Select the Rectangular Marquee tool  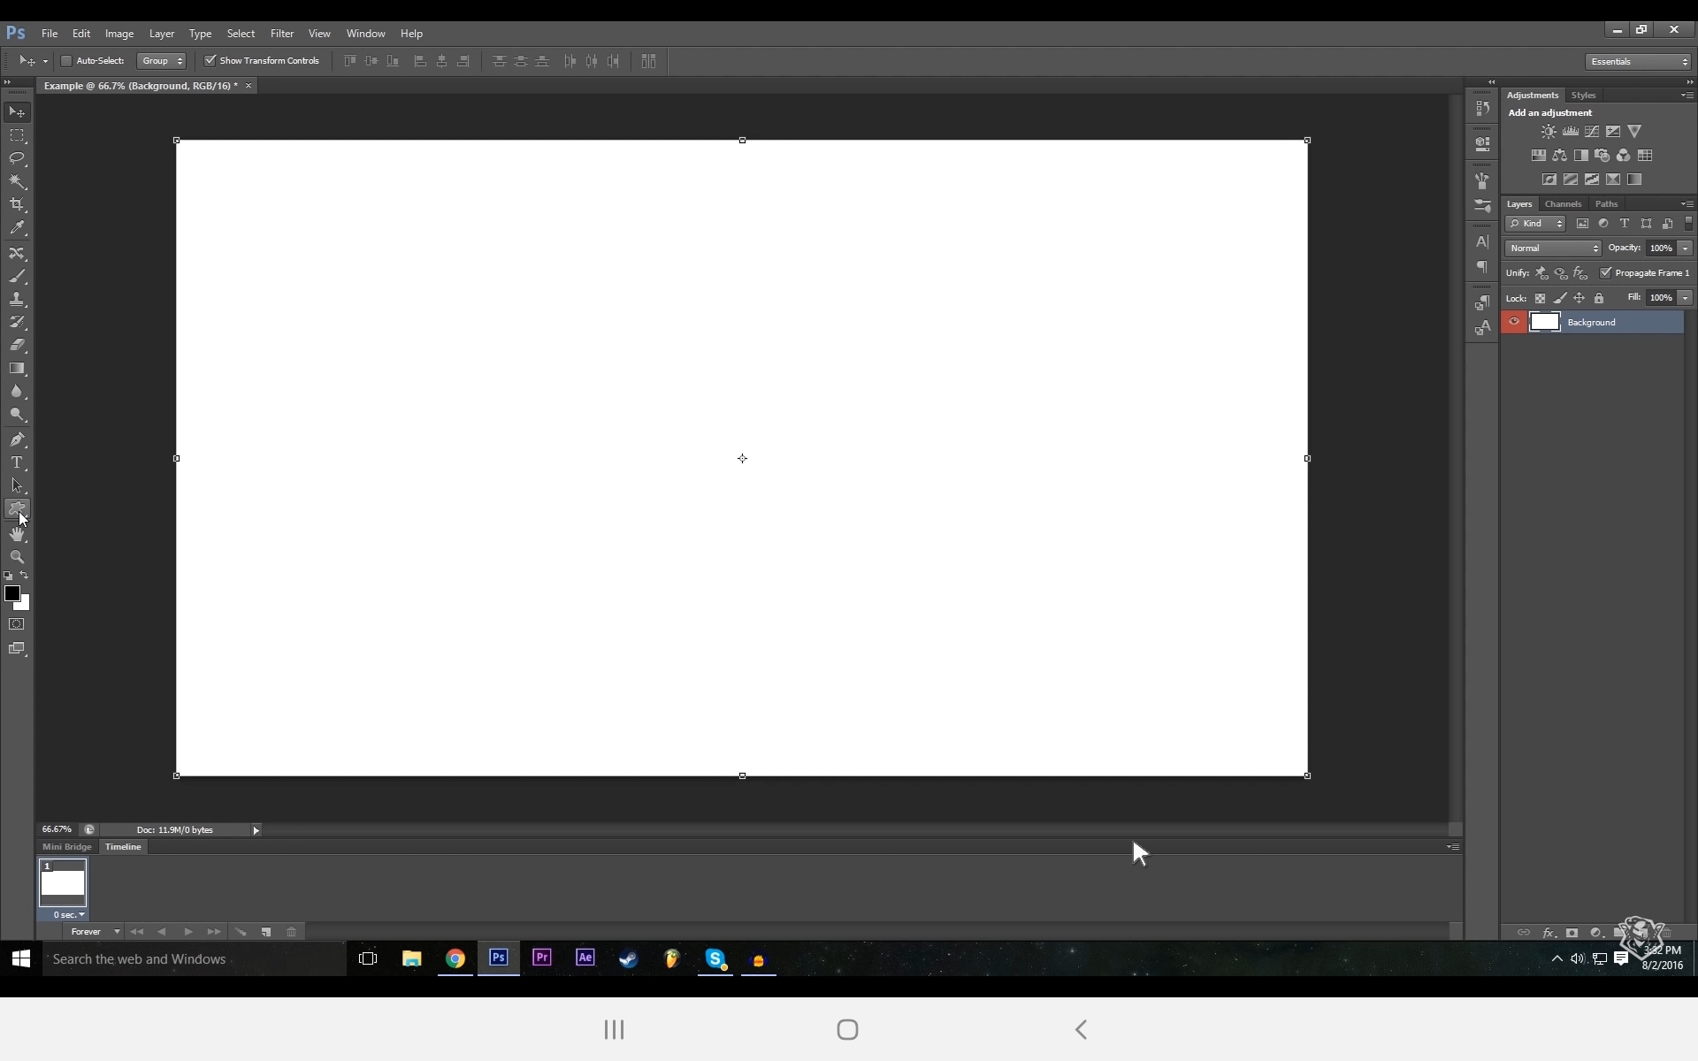[x=17, y=135]
